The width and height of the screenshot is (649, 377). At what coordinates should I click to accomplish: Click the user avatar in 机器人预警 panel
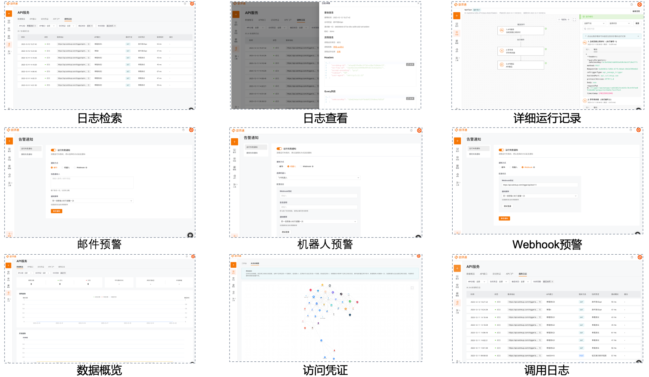419,130
